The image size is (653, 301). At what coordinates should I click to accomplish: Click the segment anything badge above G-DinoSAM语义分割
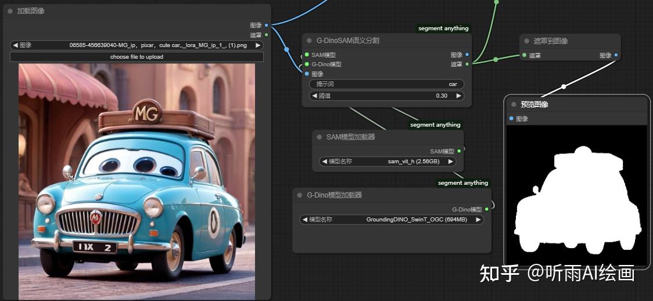click(x=443, y=28)
